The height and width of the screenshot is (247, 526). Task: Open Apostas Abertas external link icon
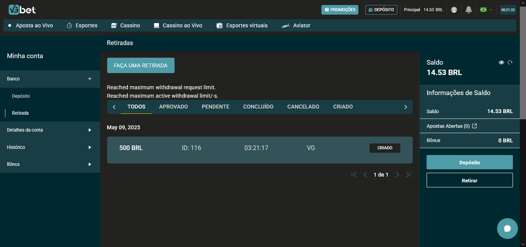click(475, 126)
